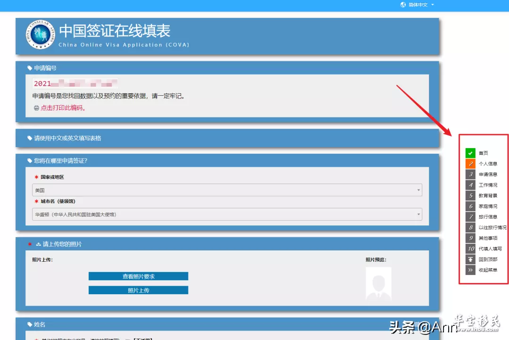Click the 中国签证在线填表 title

(115, 31)
